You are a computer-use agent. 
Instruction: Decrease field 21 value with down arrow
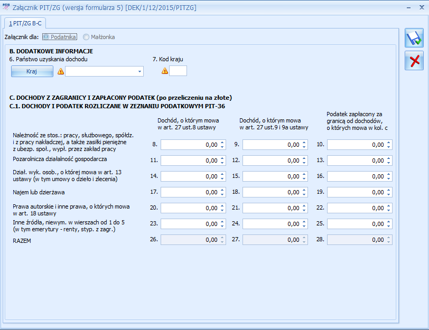[304, 211]
